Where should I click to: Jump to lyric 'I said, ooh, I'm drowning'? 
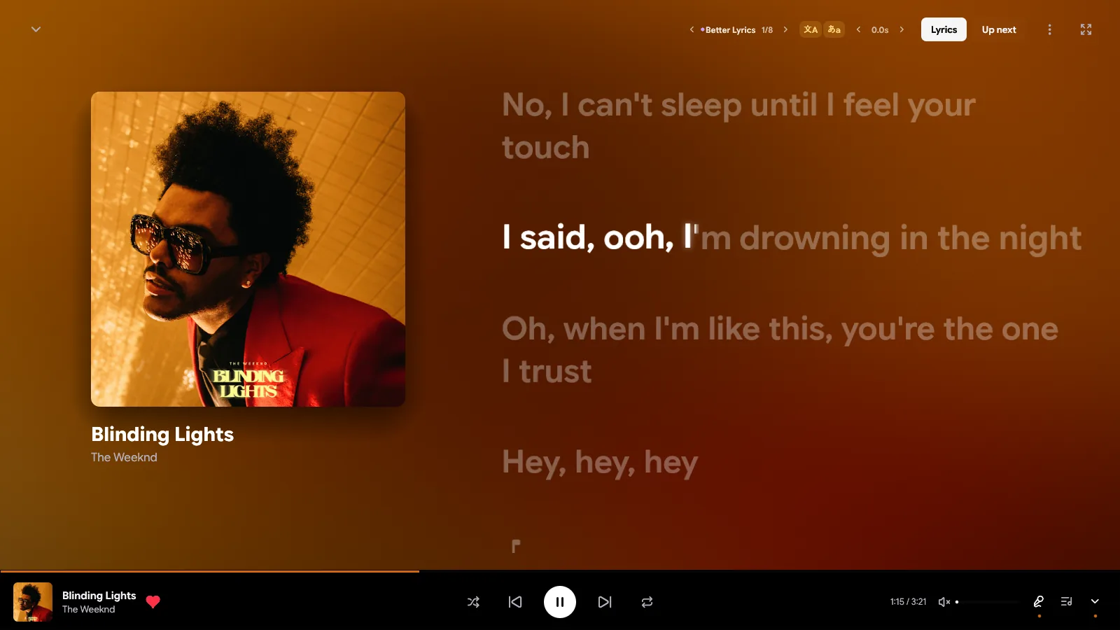(x=792, y=238)
